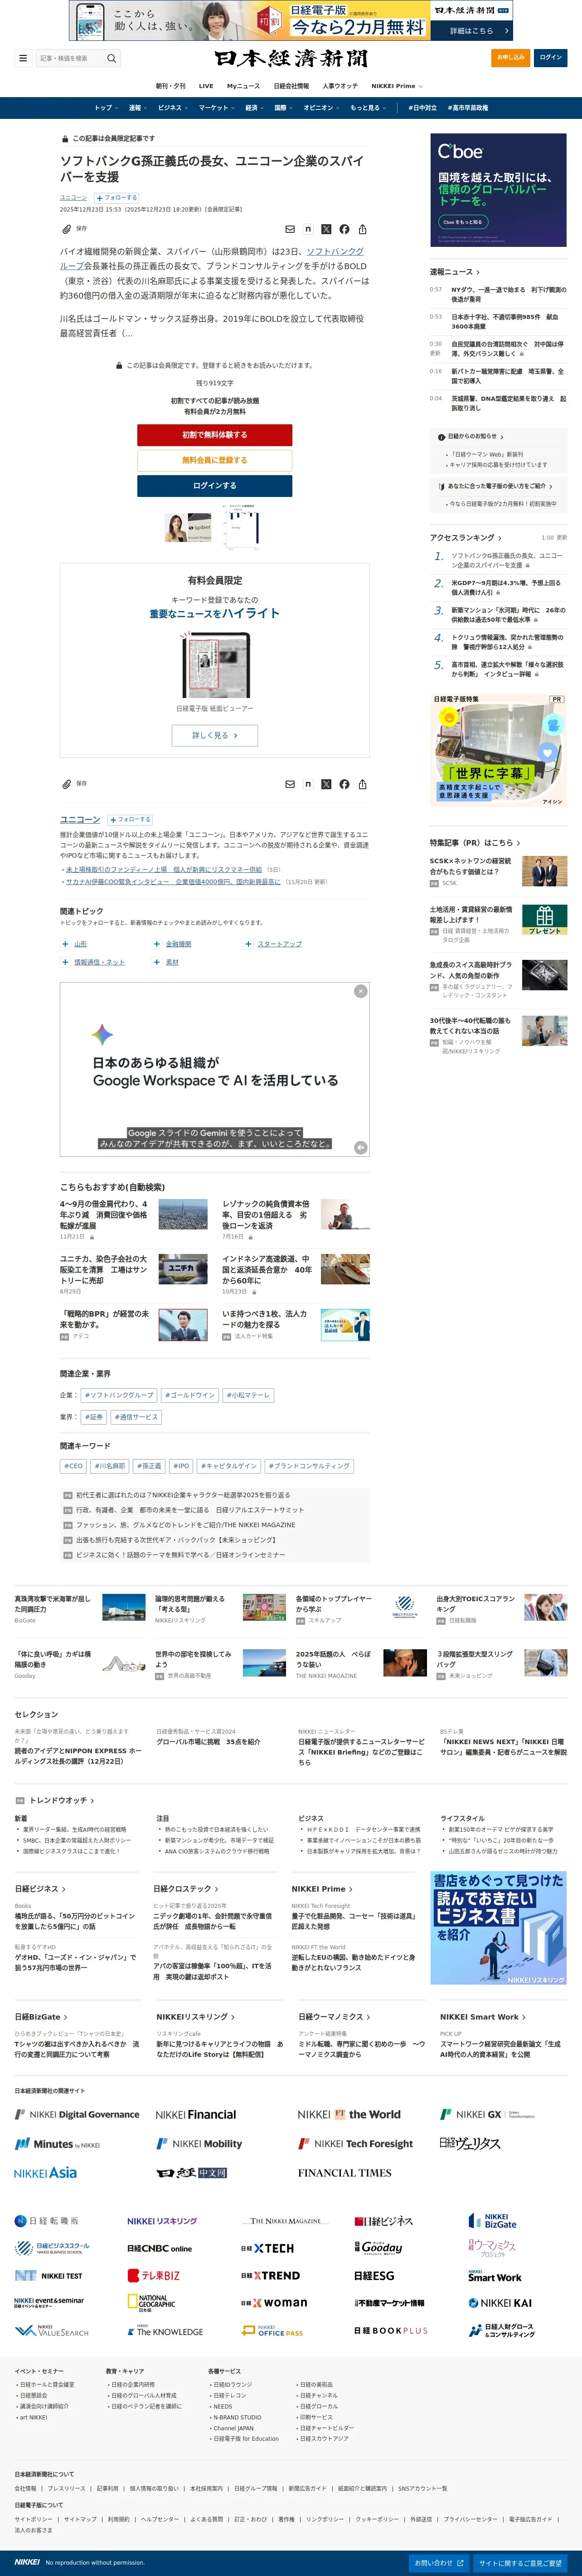Share top article on X icon
582x2576 pixels.
pos(325,229)
